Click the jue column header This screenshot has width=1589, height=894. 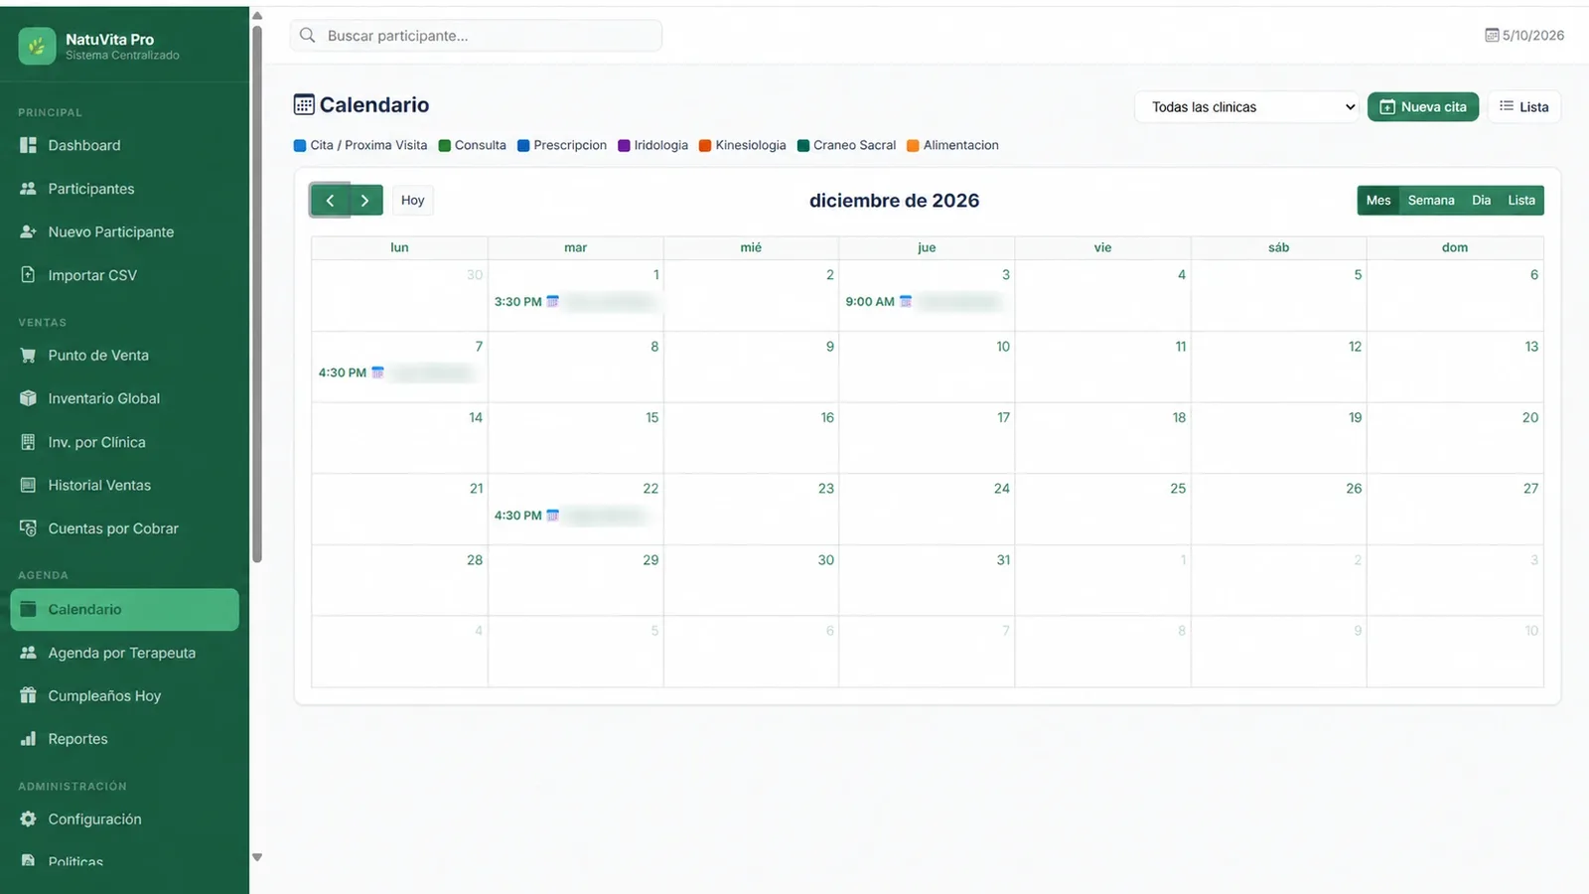pyautogui.click(x=927, y=247)
